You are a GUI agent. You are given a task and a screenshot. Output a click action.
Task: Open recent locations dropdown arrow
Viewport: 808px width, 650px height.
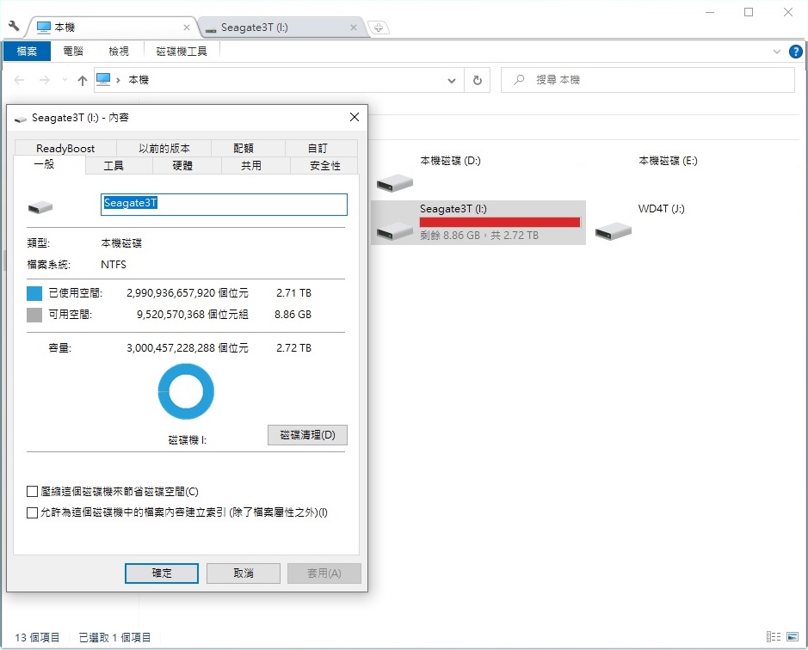pyautogui.click(x=65, y=80)
